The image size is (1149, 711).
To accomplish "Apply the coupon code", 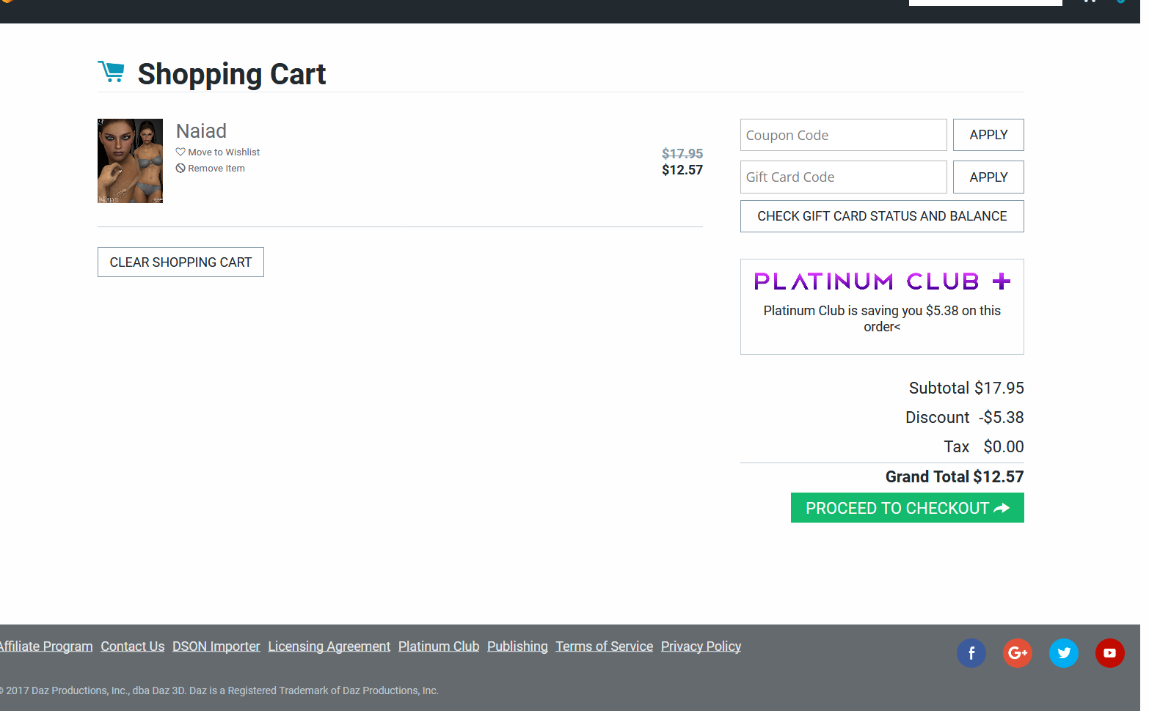I will 988,135.
